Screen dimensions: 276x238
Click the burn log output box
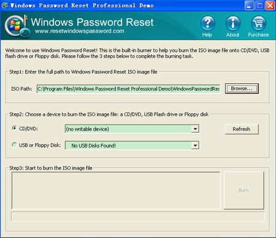[116, 190]
